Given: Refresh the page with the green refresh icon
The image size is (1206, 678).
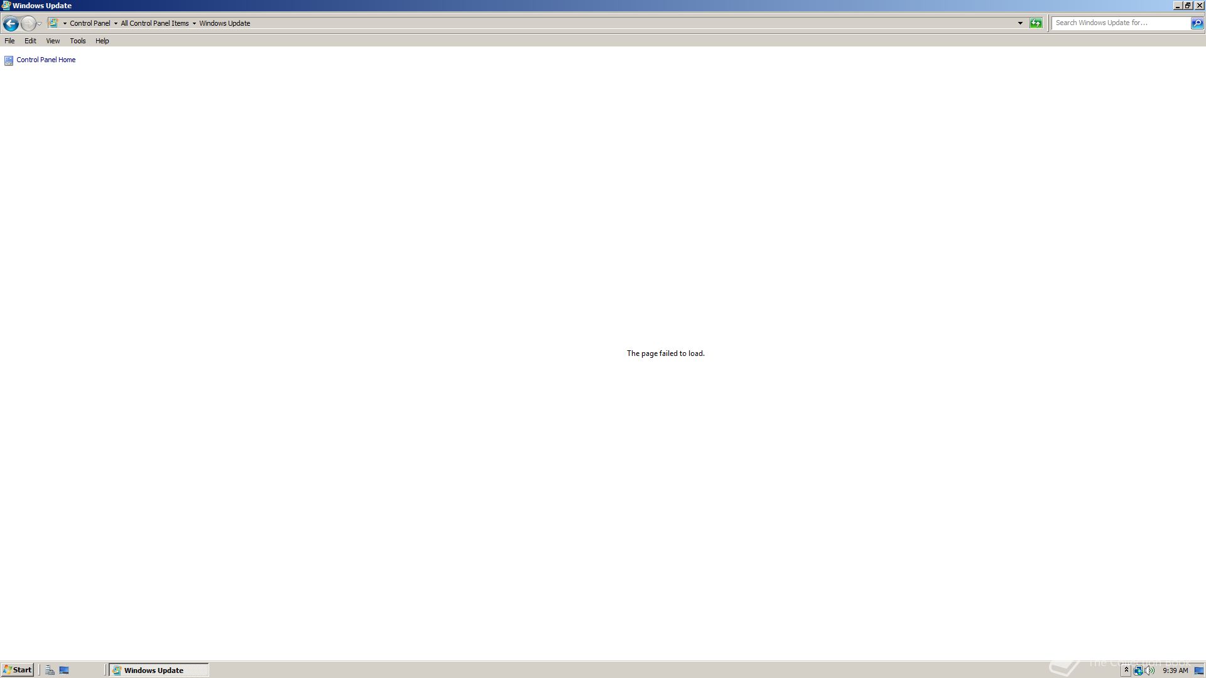Looking at the screenshot, I should tap(1036, 23).
